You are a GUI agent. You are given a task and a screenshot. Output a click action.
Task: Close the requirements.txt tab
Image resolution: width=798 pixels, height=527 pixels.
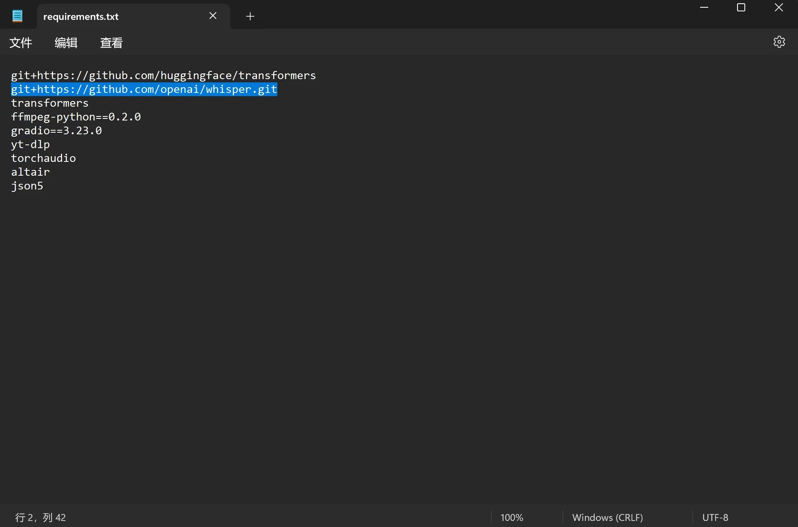click(x=213, y=16)
